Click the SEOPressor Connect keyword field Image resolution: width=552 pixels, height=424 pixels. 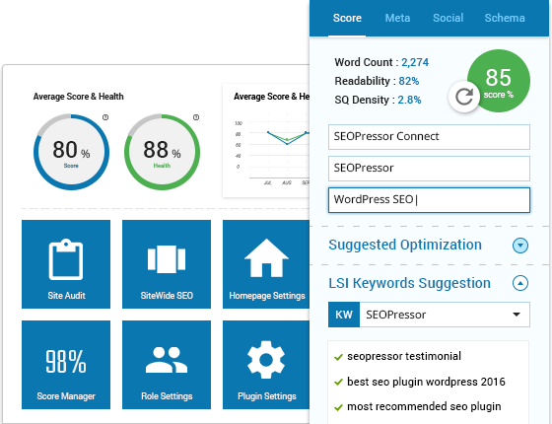(x=429, y=137)
